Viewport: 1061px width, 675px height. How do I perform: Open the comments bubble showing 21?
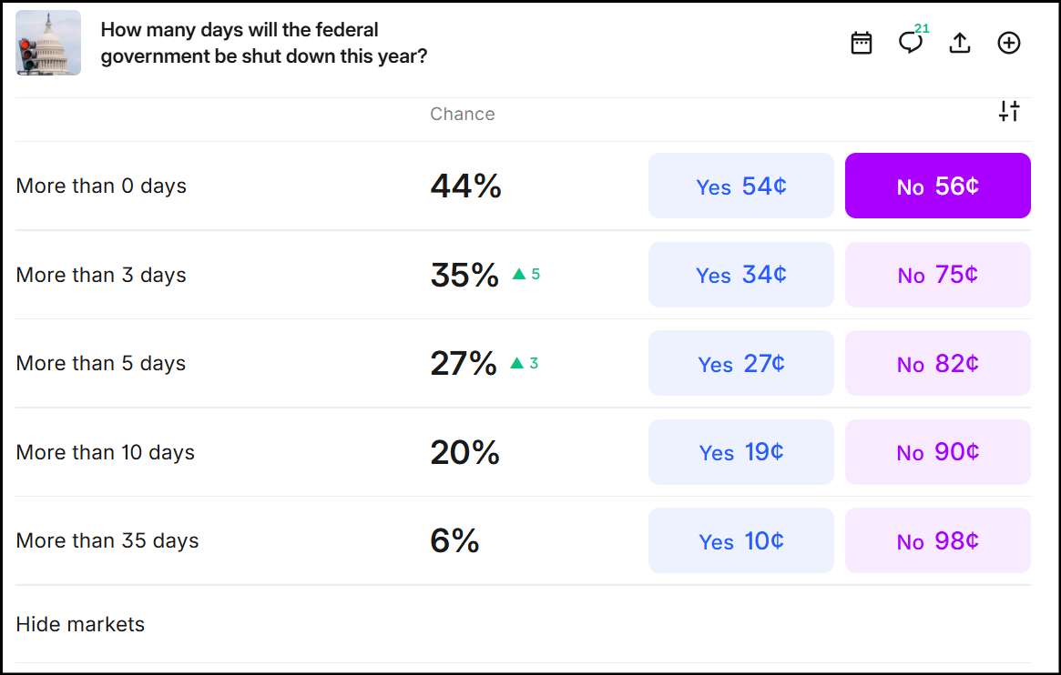tap(910, 43)
